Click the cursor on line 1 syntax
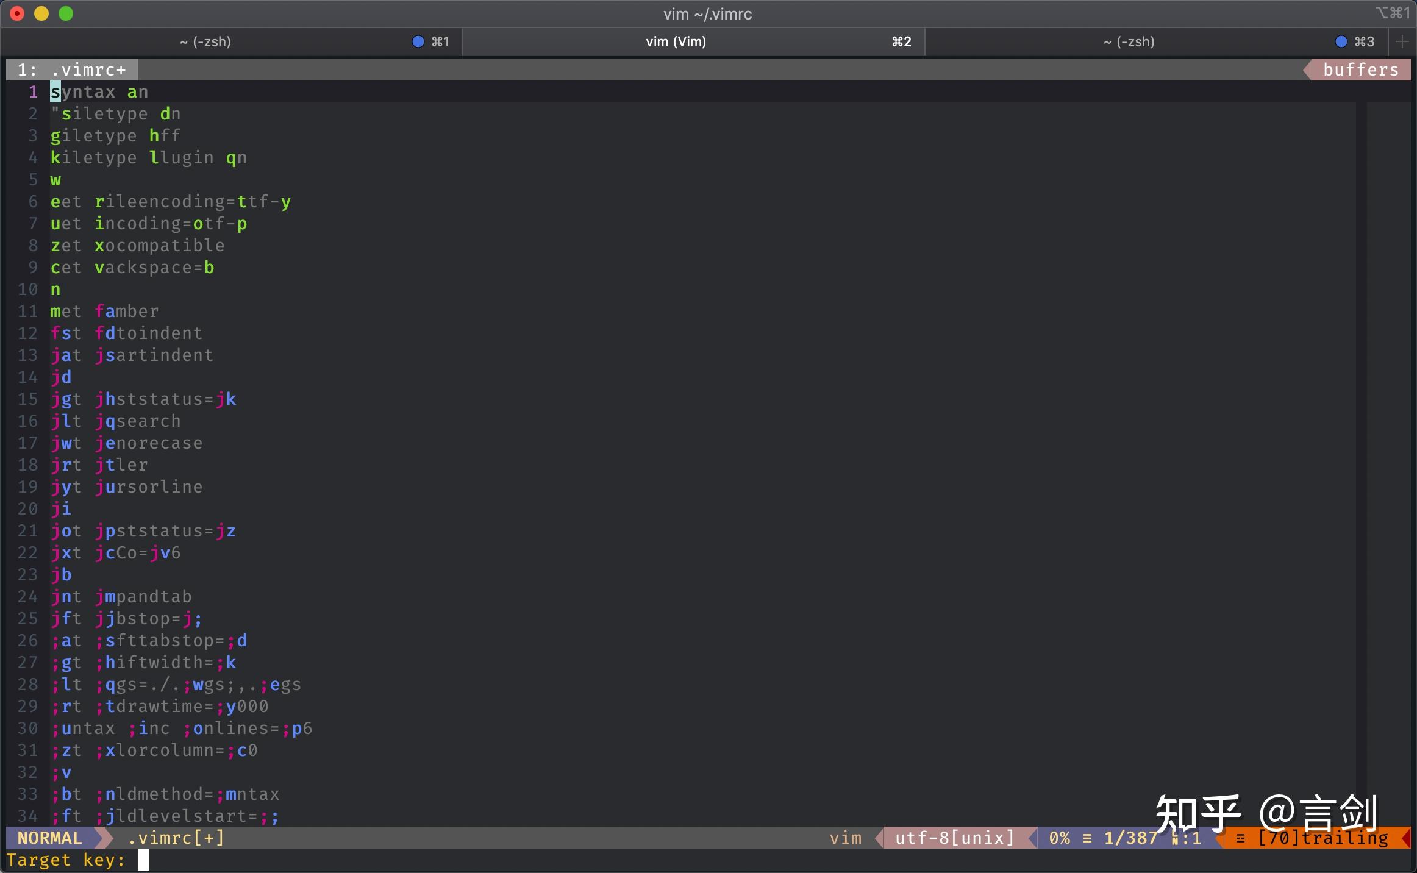Screen dimensions: 1417x873 click(x=55, y=92)
